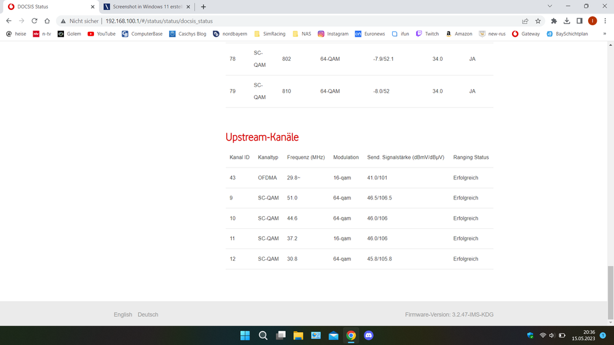The height and width of the screenshot is (345, 614).
Task: Click frequency 51.0 of channel 9
Action: click(x=292, y=198)
